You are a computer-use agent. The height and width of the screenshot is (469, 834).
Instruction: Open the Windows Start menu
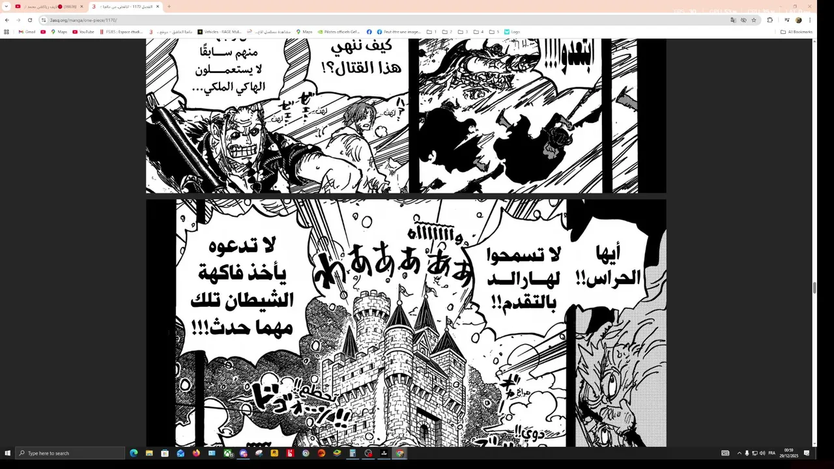[7, 453]
